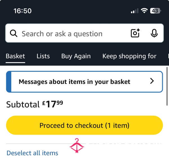169x161 pixels.
Task: Switch to the Basket tab
Action: (x=15, y=56)
